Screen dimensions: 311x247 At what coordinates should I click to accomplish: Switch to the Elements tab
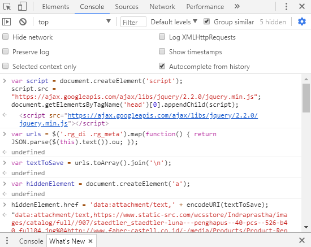[x=55, y=7]
